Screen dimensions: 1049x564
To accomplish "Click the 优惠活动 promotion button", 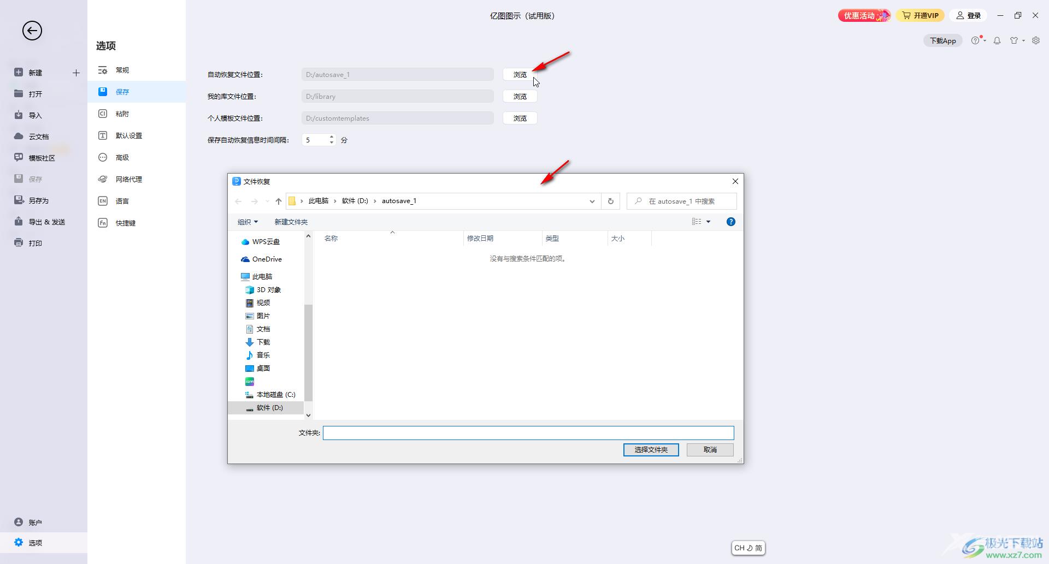I will pos(864,16).
